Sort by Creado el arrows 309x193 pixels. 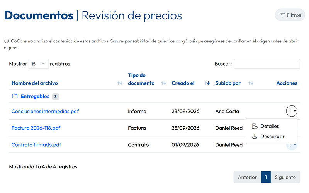[x=207, y=83]
